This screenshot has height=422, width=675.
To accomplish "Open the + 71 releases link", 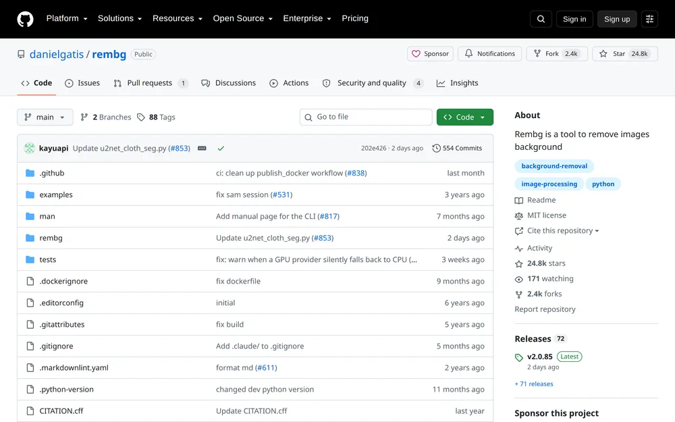I will pos(534,384).
